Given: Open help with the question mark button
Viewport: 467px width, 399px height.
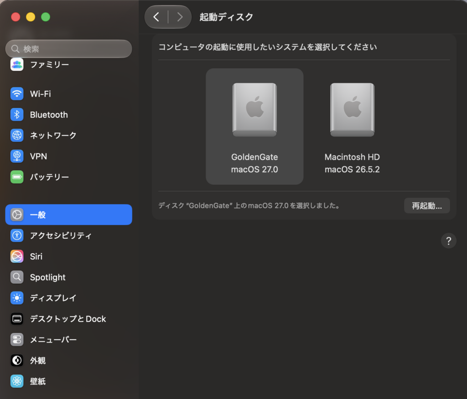Looking at the screenshot, I should [x=449, y=240].
